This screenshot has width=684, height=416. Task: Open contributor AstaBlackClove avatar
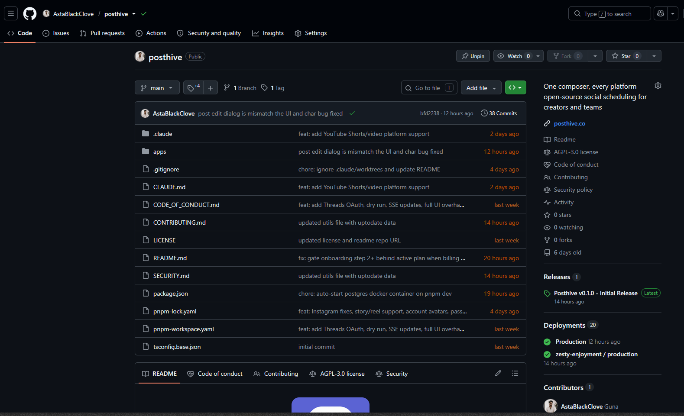click(551, 406)
